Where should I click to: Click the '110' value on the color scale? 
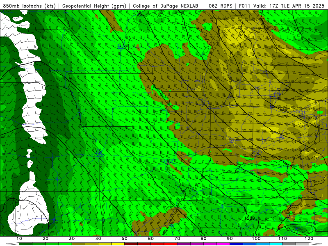click(x=282, y=239)
